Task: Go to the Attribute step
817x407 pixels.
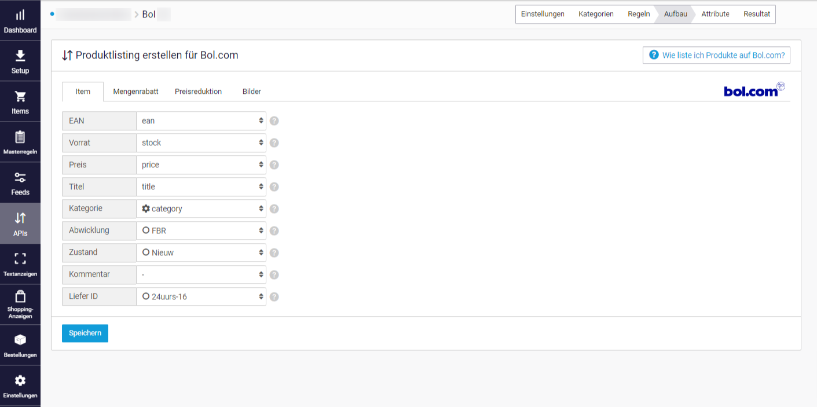Action: click(715, 14)
